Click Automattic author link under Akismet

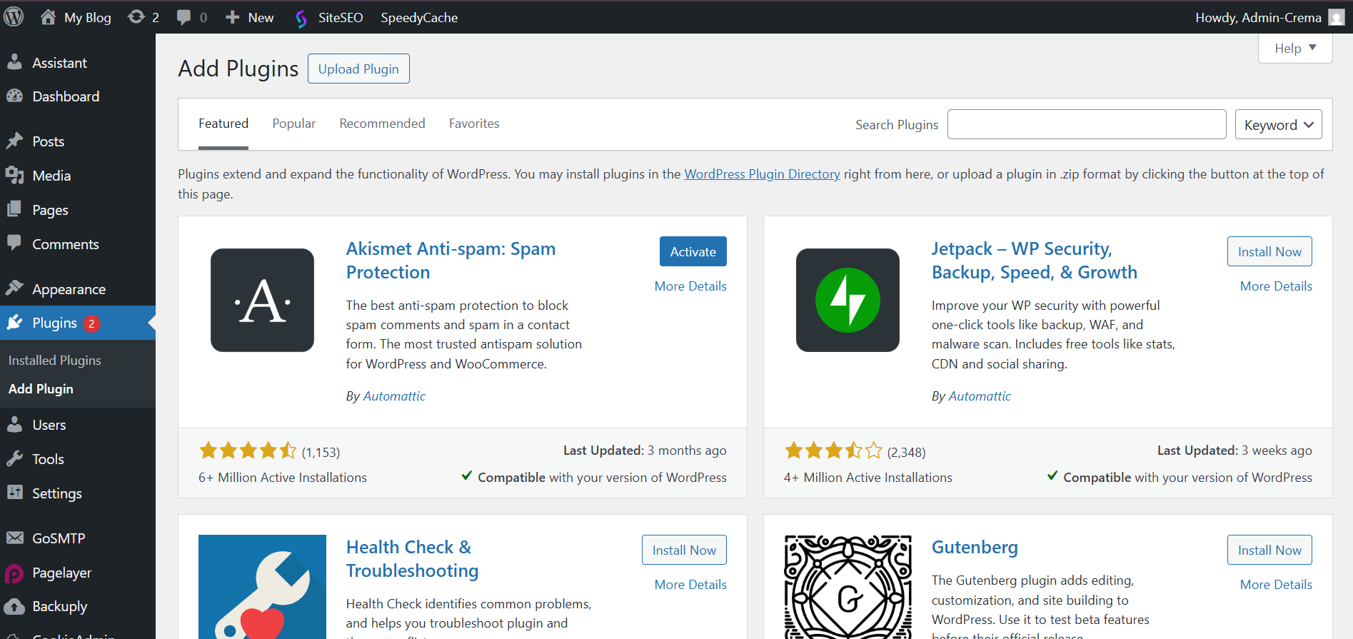point(394,396)
